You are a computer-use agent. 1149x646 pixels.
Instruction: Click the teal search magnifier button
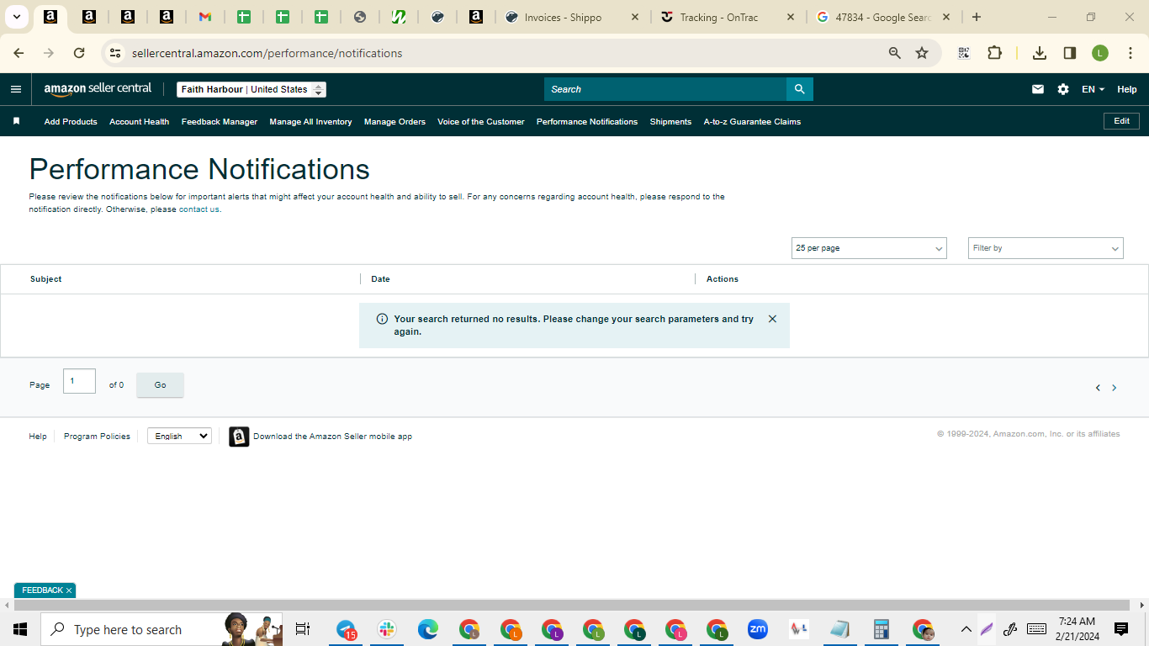click(x=800, y=89)
